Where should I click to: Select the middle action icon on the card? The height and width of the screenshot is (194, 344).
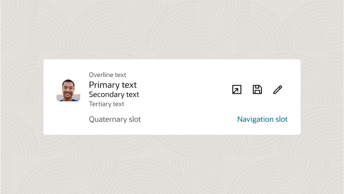(x=257, y=89)
